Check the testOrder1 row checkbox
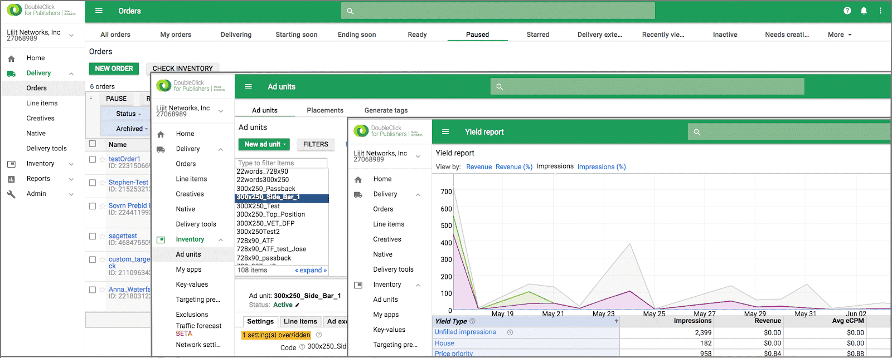Image resolution: width=892 pixels, height=358 pixels. (93, 159)
